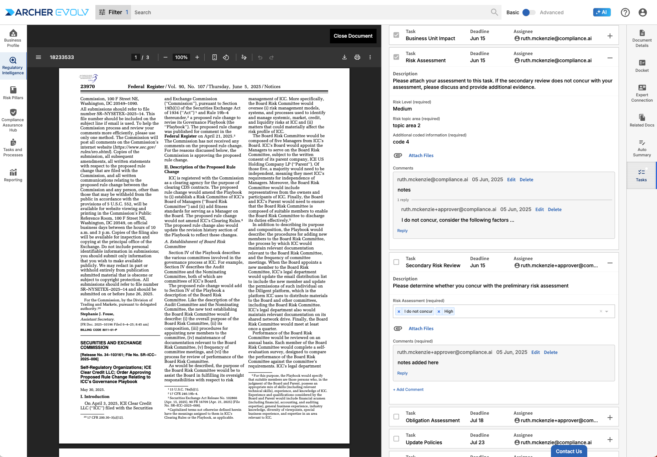
Task: Redo the PDF annotation
Action: (x=272, y=57)
